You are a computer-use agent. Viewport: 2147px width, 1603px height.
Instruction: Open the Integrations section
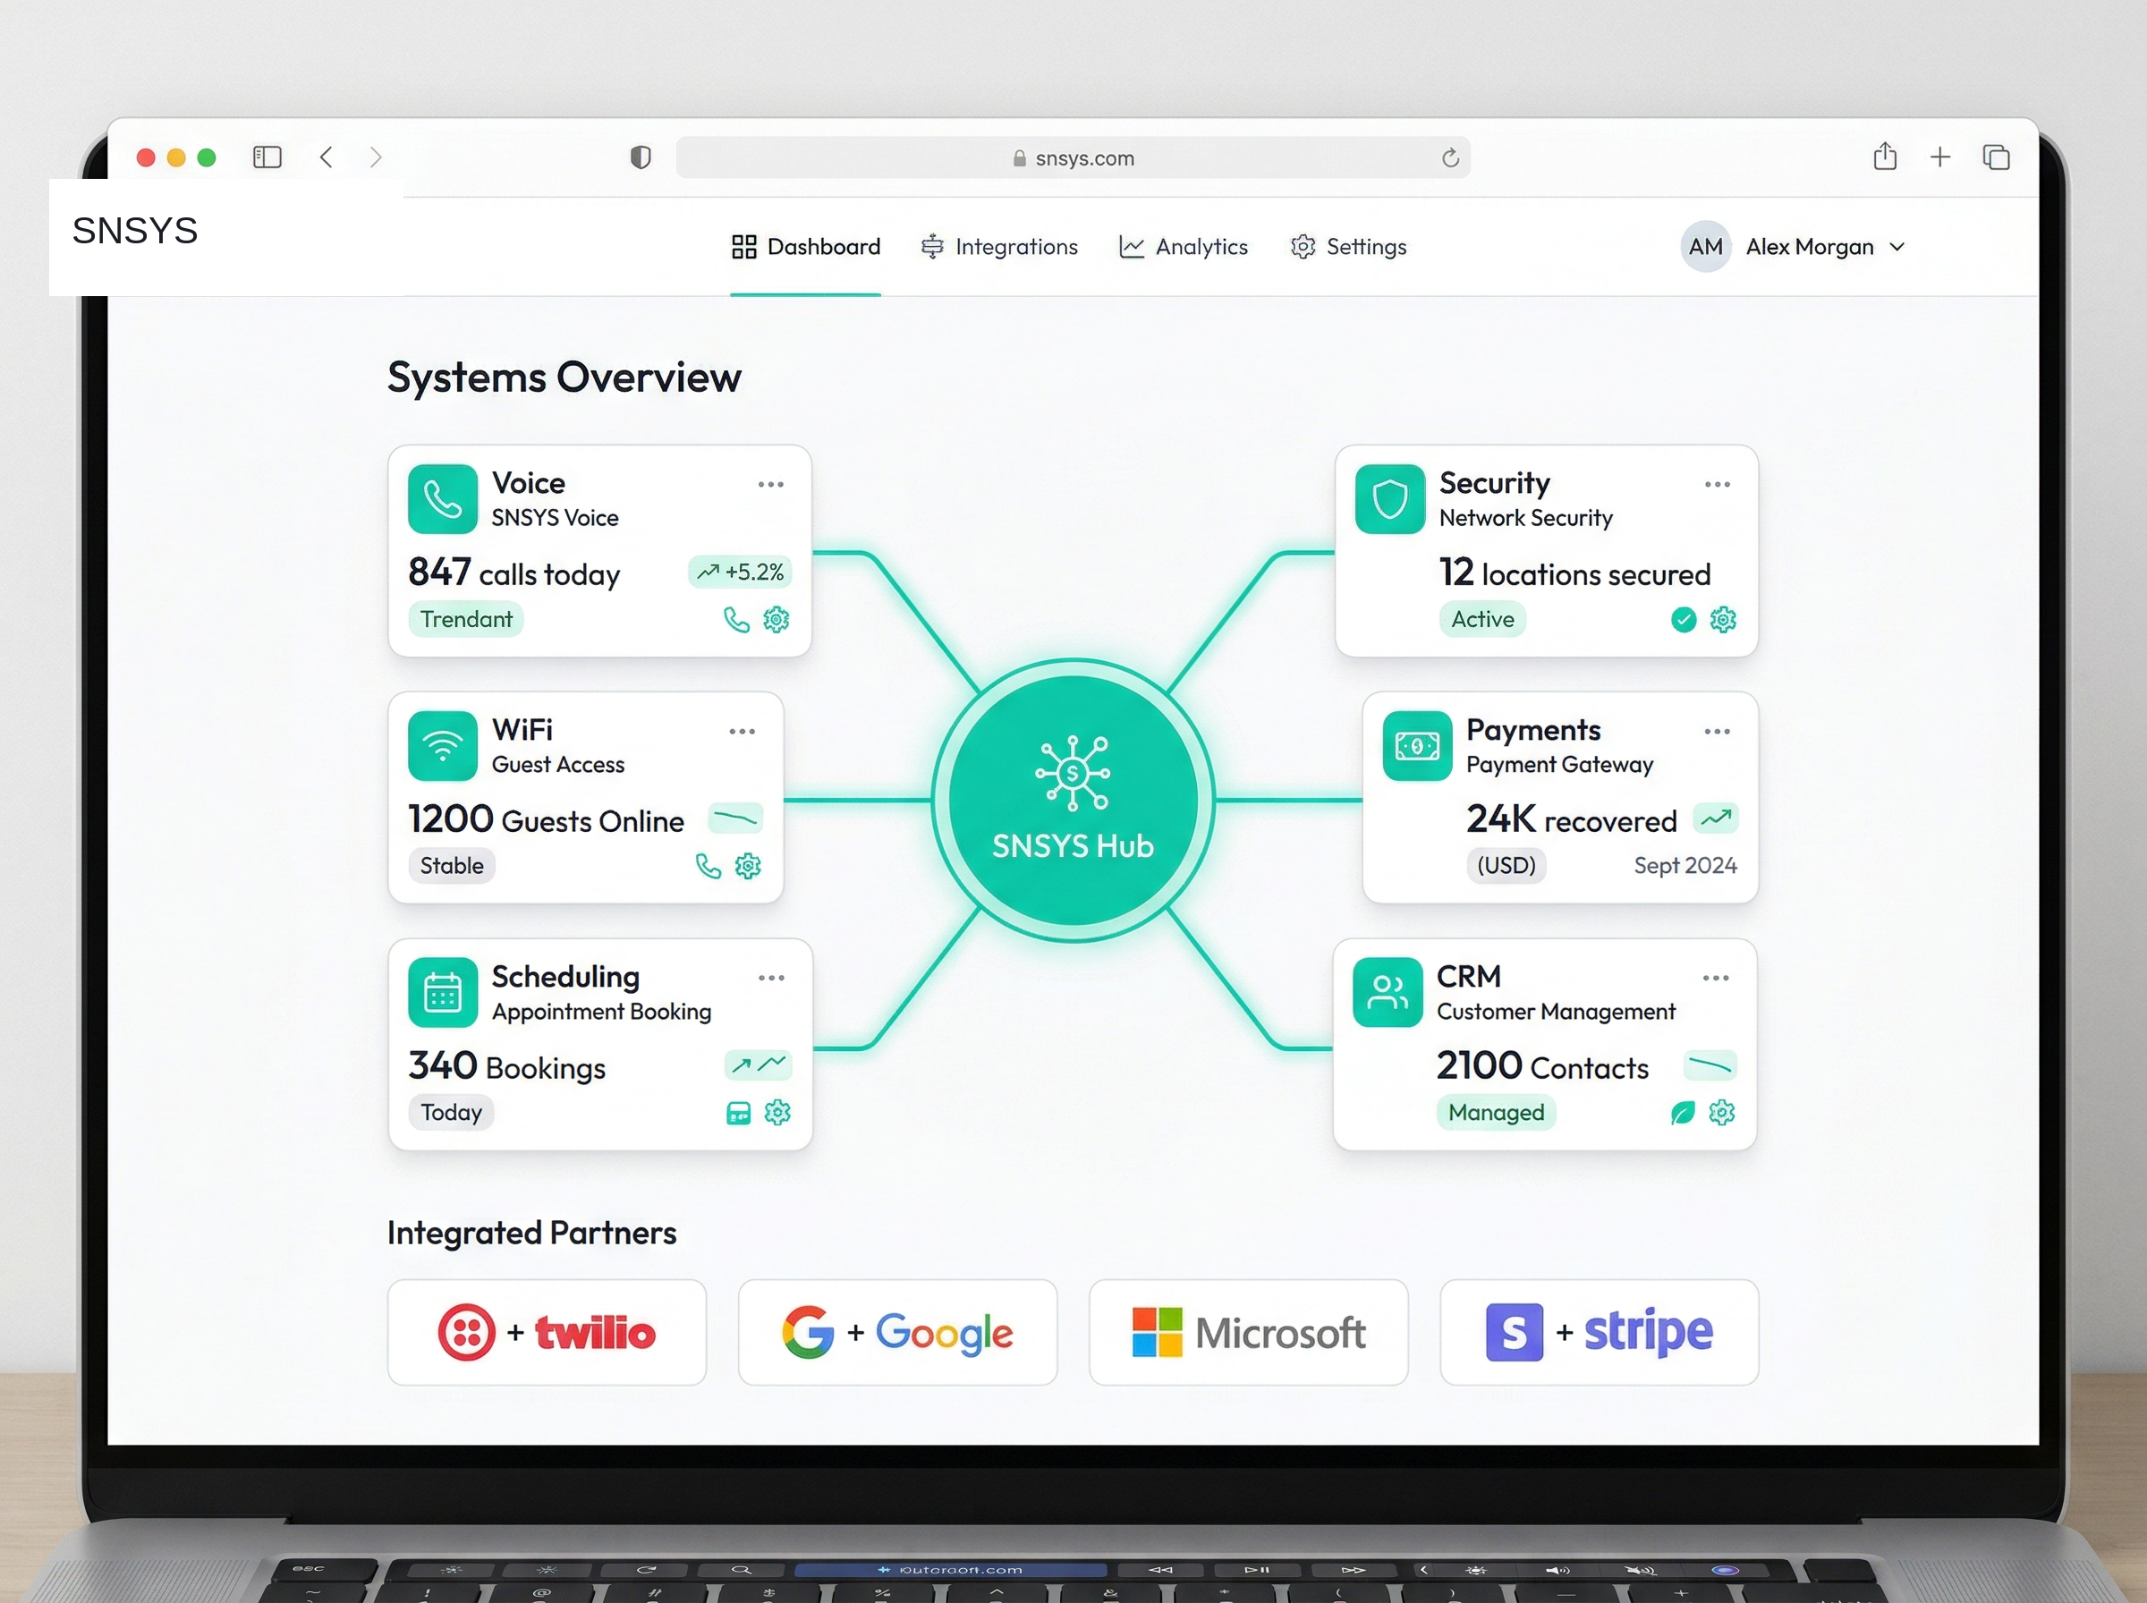coord(999,247)
